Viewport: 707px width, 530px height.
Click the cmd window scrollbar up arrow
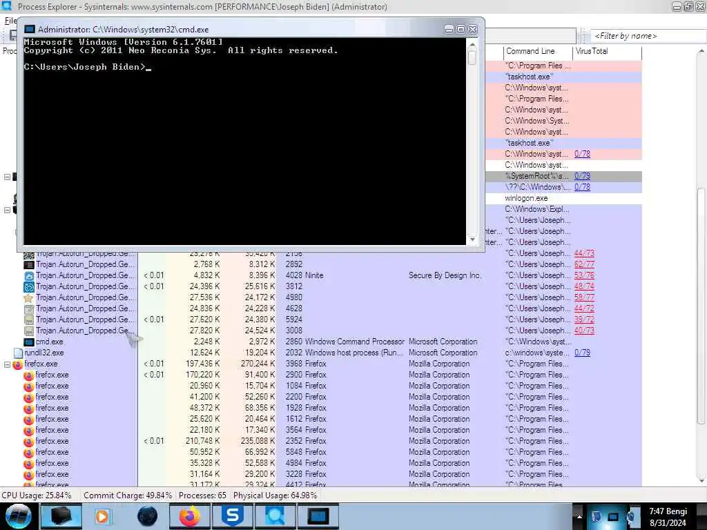coord(472,45)
